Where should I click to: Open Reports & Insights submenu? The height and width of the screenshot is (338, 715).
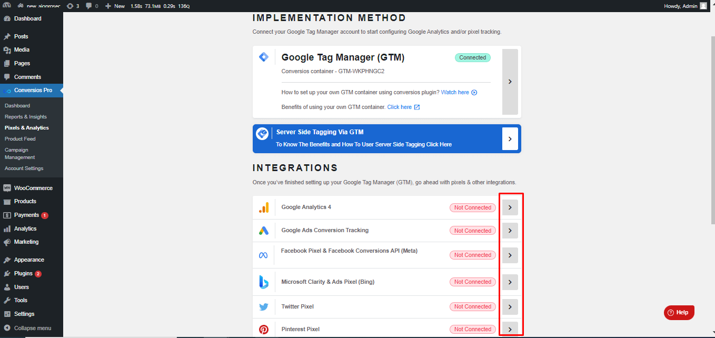[26, 116]
